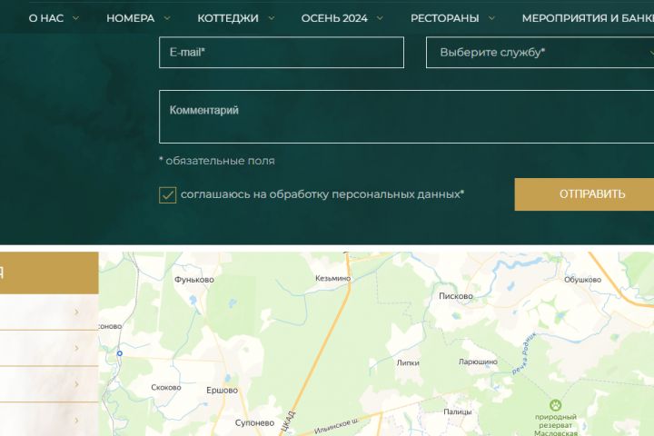Open the НОМЕРА menu item

click(130, 18)
